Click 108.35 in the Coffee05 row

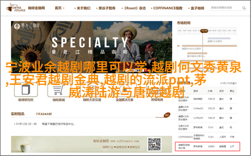[211, 118]
